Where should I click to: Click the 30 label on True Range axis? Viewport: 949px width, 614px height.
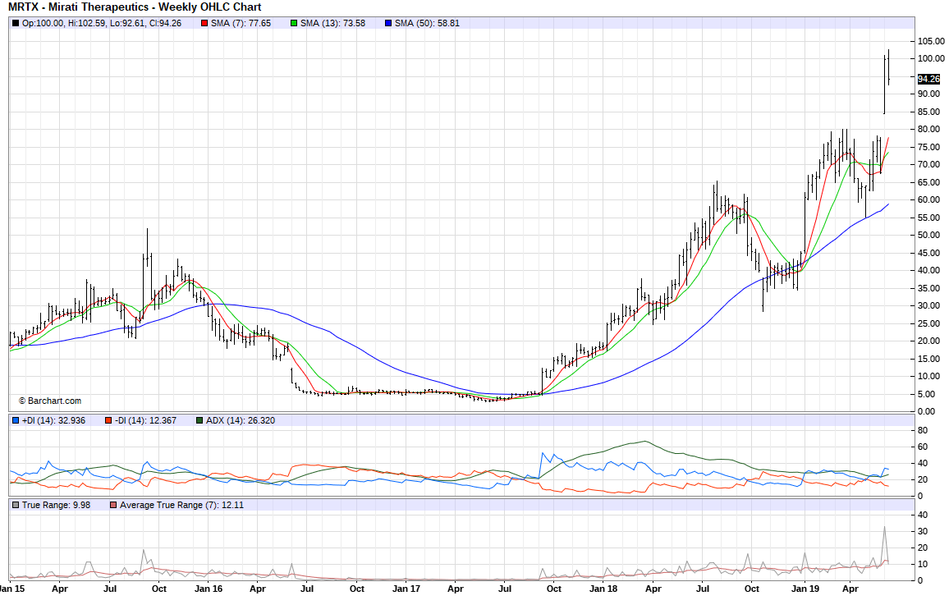pyautogui.click(x=923, y=532)
